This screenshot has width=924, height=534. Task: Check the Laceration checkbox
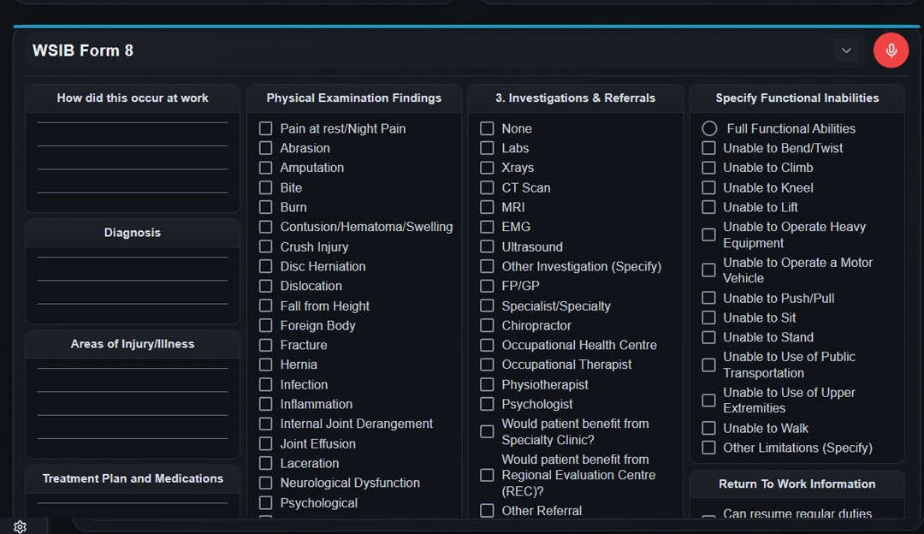click(x=266, y=463)
